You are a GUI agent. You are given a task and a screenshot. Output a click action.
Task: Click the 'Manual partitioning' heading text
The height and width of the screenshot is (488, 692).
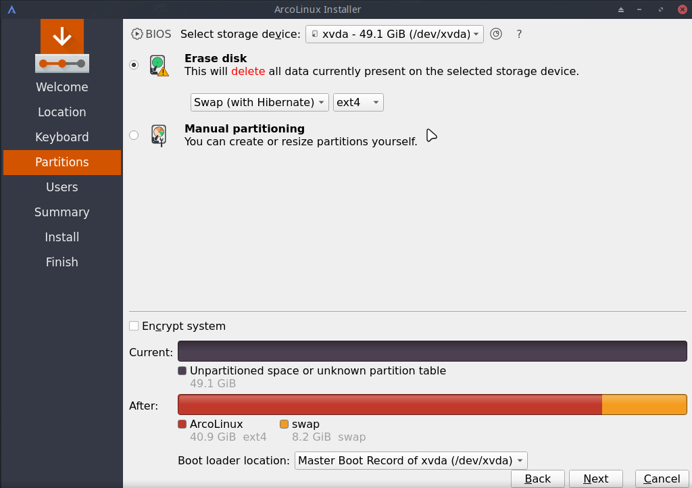[x=245, y=128]
